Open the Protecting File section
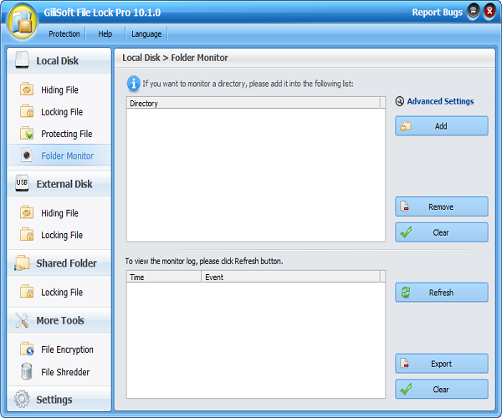502x418 pixels. point(59,134)
